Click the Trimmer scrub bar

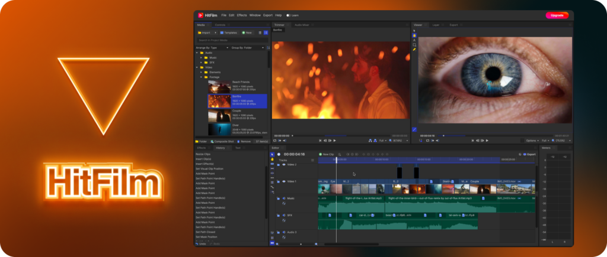(341, 136)
